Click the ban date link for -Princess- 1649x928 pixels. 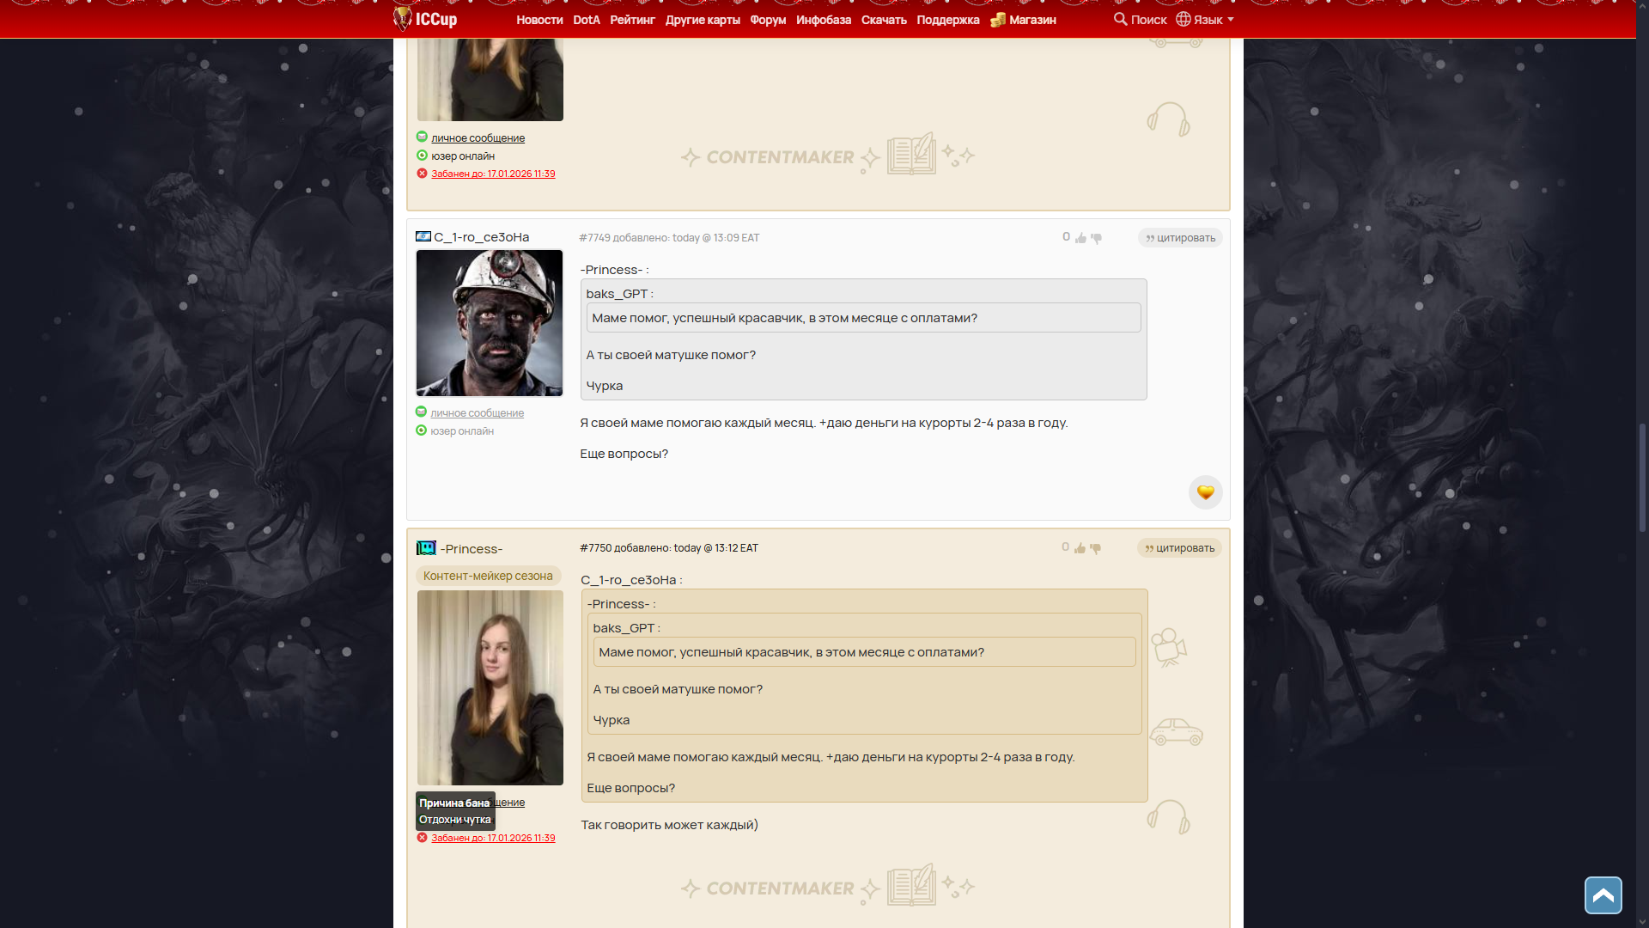click(x=493, y=838)
